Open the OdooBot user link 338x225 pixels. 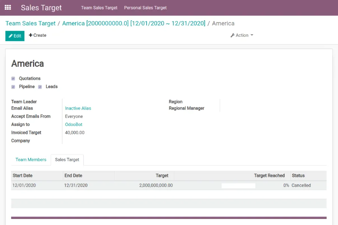(x=74, y=124)
